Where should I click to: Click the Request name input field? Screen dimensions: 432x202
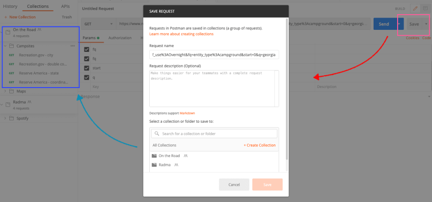[x=214, y=55]
